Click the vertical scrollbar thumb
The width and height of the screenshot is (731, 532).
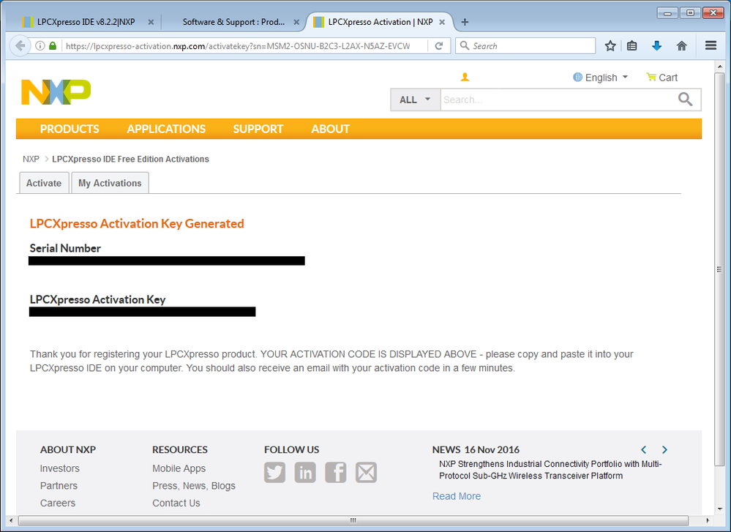(x=720, y=269)
